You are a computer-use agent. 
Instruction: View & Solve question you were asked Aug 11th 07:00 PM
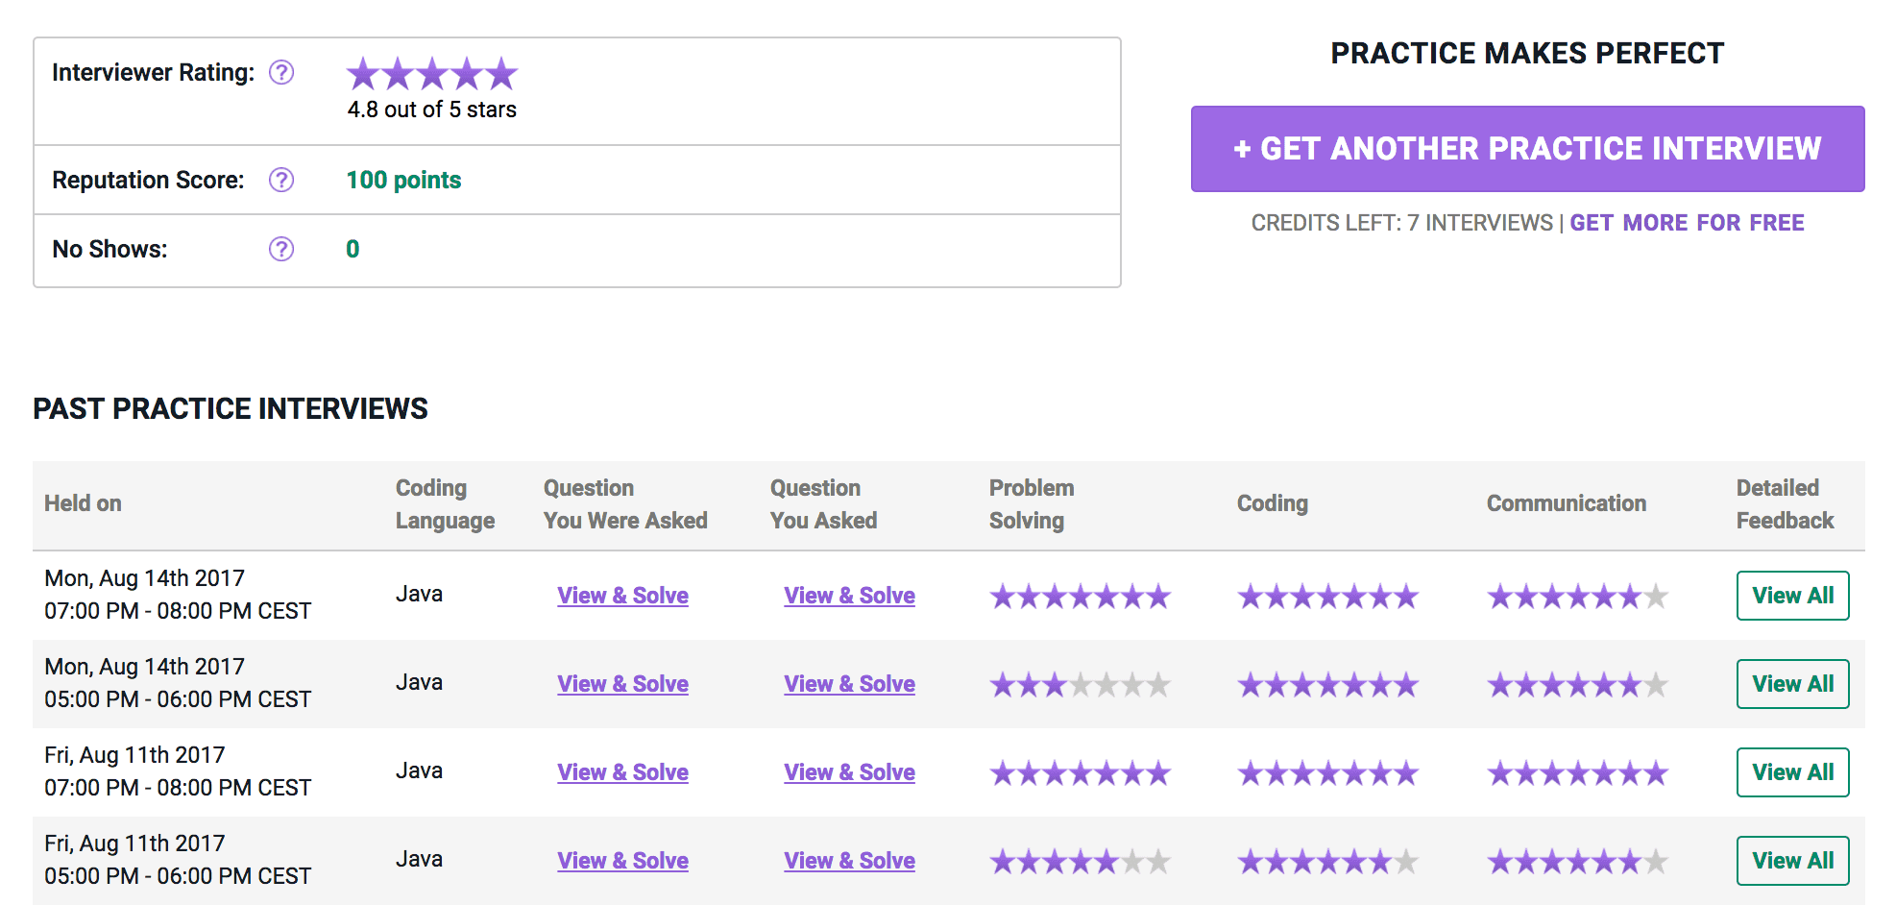coord(622,772)
